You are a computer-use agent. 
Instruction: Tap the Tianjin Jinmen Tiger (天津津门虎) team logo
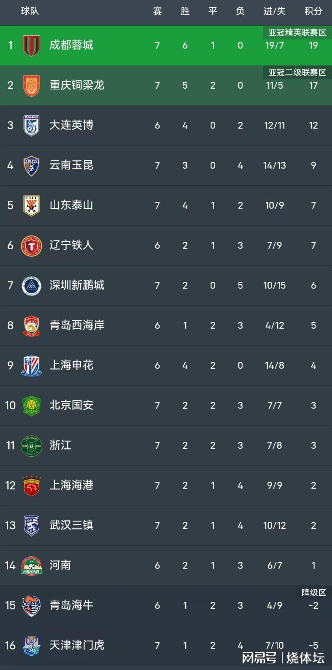pos(31,645)
